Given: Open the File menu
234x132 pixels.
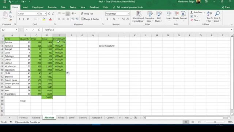Looking at the screenshot, I should click(5, 7).
